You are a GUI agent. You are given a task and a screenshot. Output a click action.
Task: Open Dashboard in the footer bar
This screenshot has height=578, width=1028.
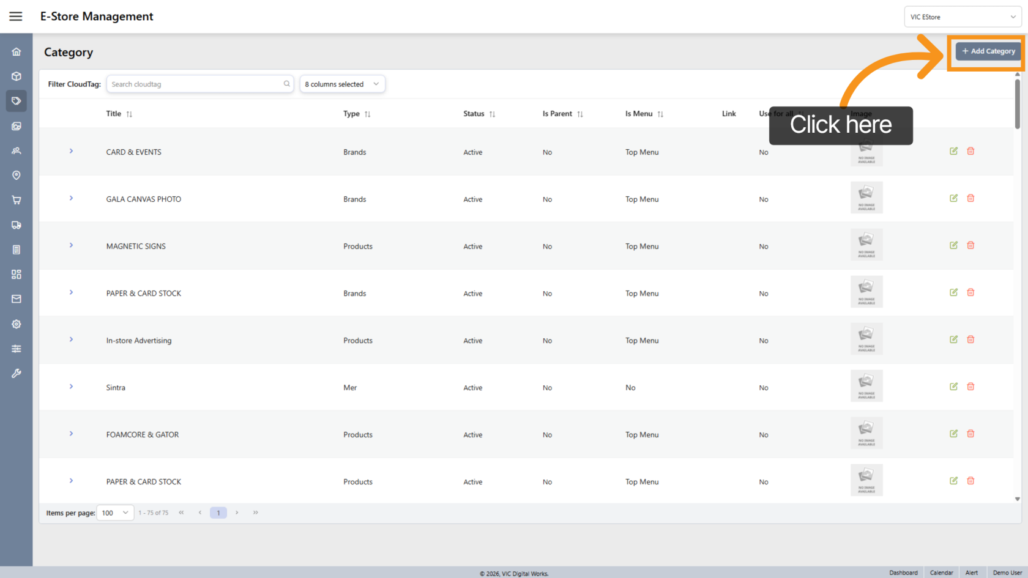point(903,572)
